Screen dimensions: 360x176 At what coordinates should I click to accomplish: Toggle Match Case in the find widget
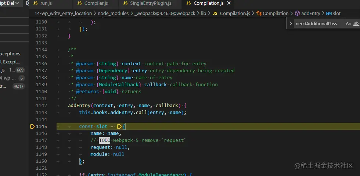[348, 23]
